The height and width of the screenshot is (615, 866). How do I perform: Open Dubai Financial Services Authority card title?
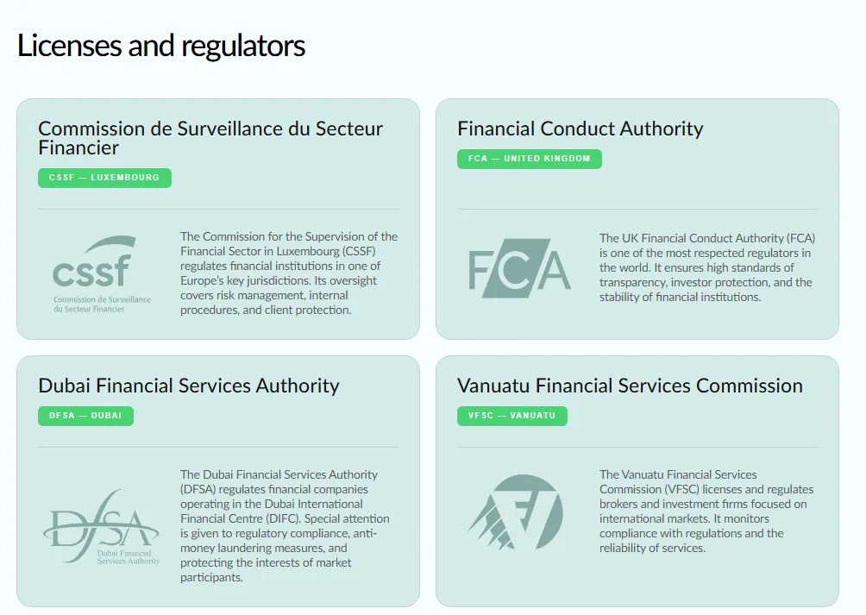pos(189,386)
